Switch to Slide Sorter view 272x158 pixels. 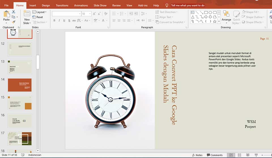(x=239, y=155)
